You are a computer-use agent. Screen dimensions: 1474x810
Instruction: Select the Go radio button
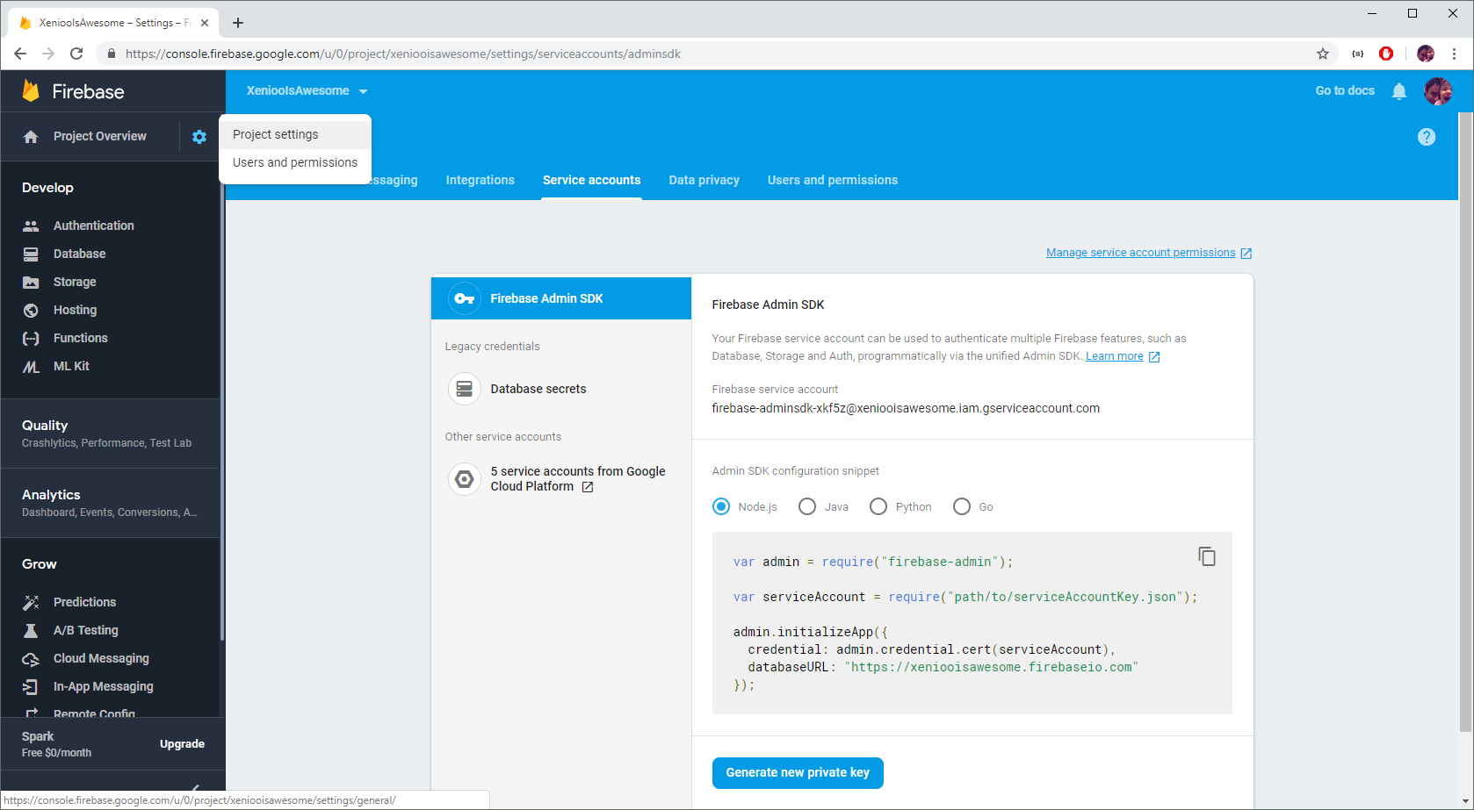pyautogui.click(x=962, y=506)
